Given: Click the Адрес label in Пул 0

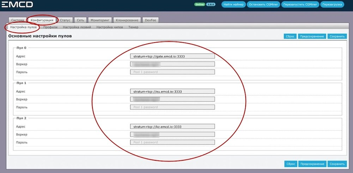Looking at the screenshot, I should click(x=21, y=56).
